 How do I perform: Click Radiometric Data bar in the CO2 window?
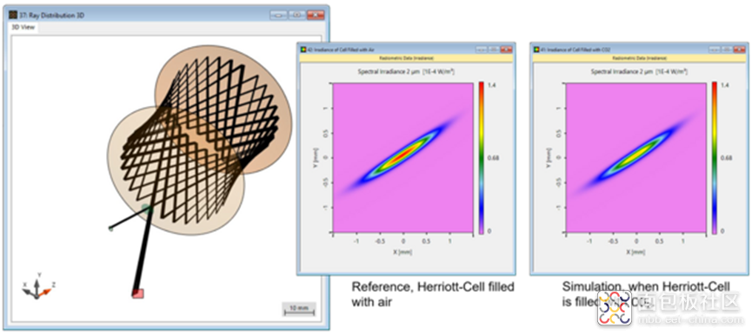(x=639, y=58)
